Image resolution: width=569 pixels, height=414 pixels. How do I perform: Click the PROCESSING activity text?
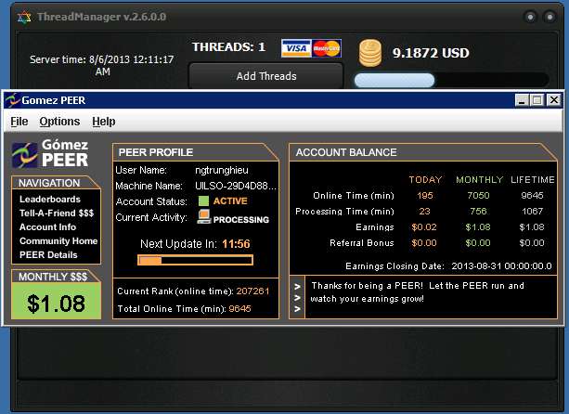coord(241,220)
